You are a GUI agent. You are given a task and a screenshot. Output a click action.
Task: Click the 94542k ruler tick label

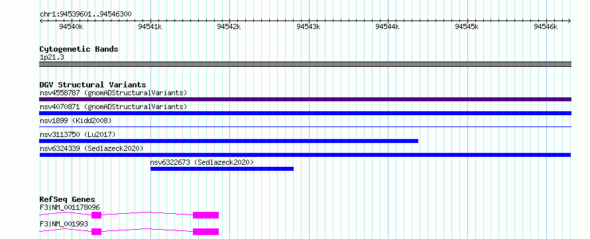click(x=229, y=26)
